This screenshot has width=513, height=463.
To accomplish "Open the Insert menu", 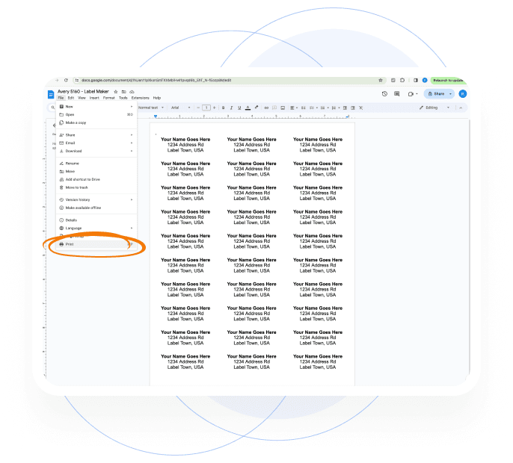I will pyautogui.click(x=94, y=98).
